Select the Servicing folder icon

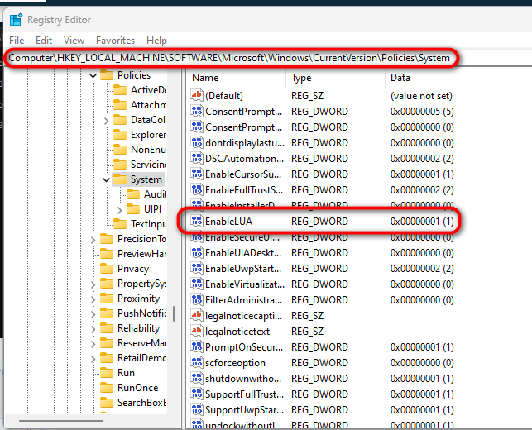click(120, 165)
